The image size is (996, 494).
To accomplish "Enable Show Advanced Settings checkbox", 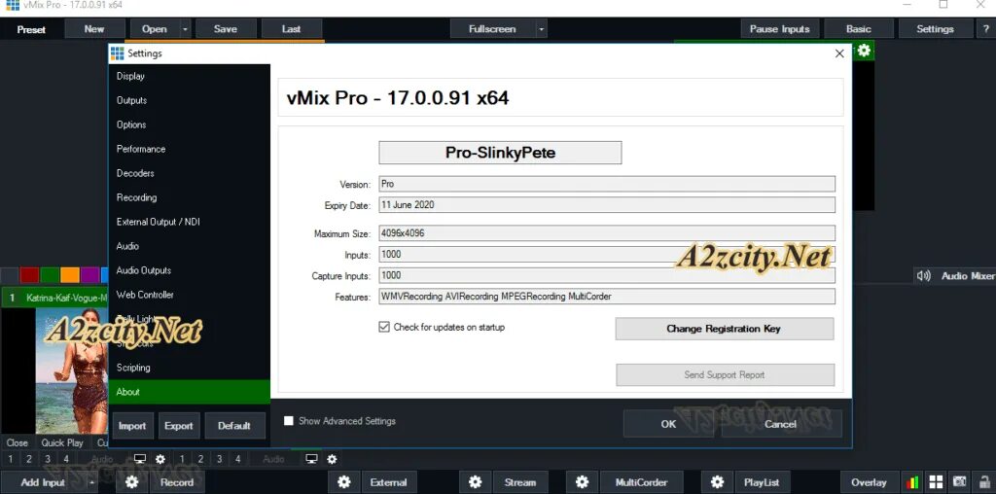I will point(288,421).
